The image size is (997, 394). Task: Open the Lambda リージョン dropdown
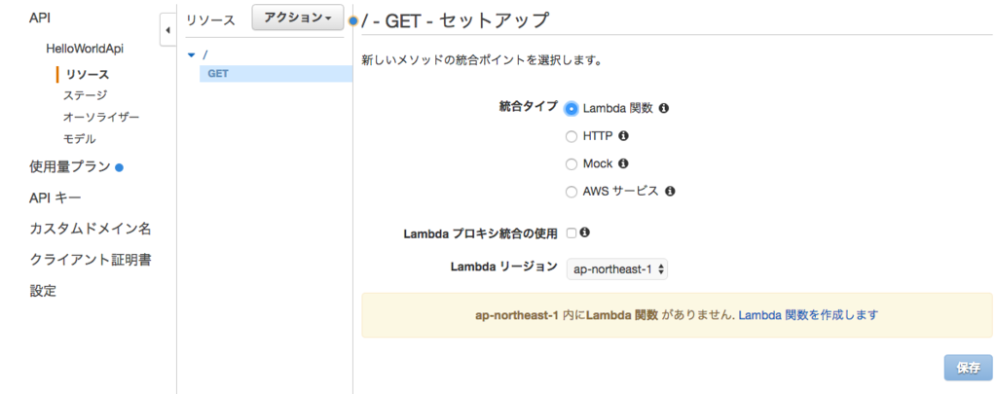tap(616, 269)
